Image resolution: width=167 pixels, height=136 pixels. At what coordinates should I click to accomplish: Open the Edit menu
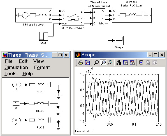[23, 61]
